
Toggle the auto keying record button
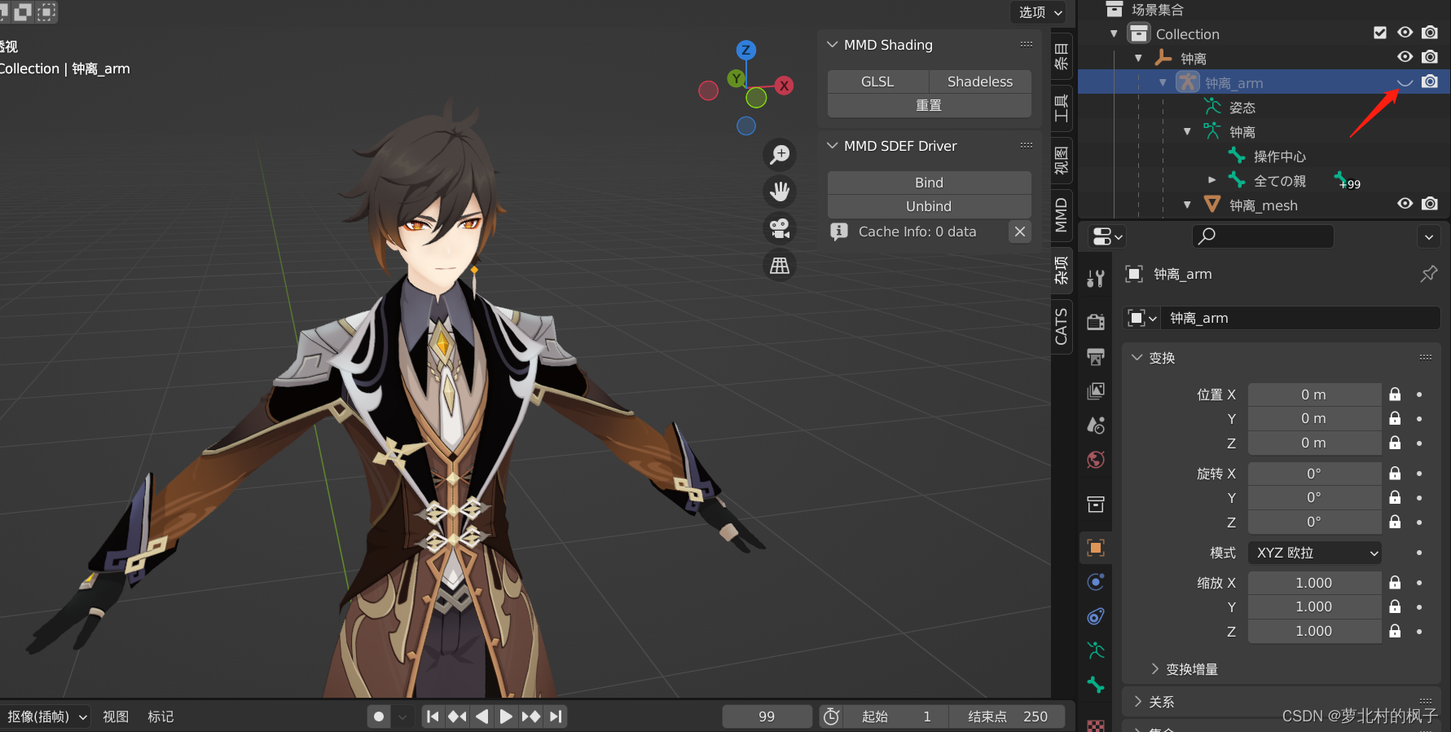tap(379, 717)
